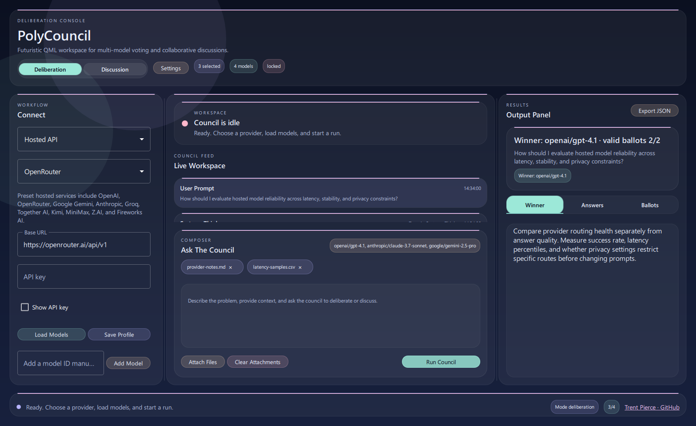Viewport: 696px width, 426px height.
Task: Click the locked status chip
Action: [x=274, y=66]
